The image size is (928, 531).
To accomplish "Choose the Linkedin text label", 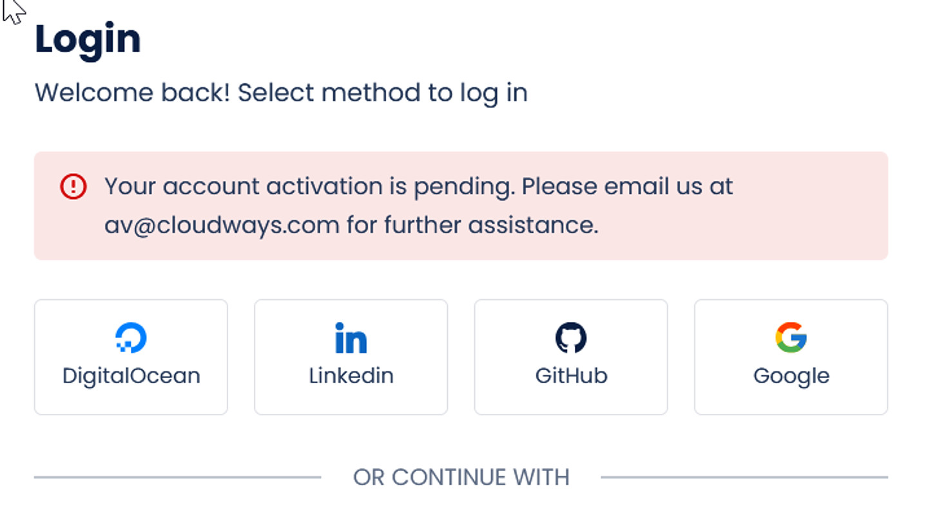I will click(351, 376).
